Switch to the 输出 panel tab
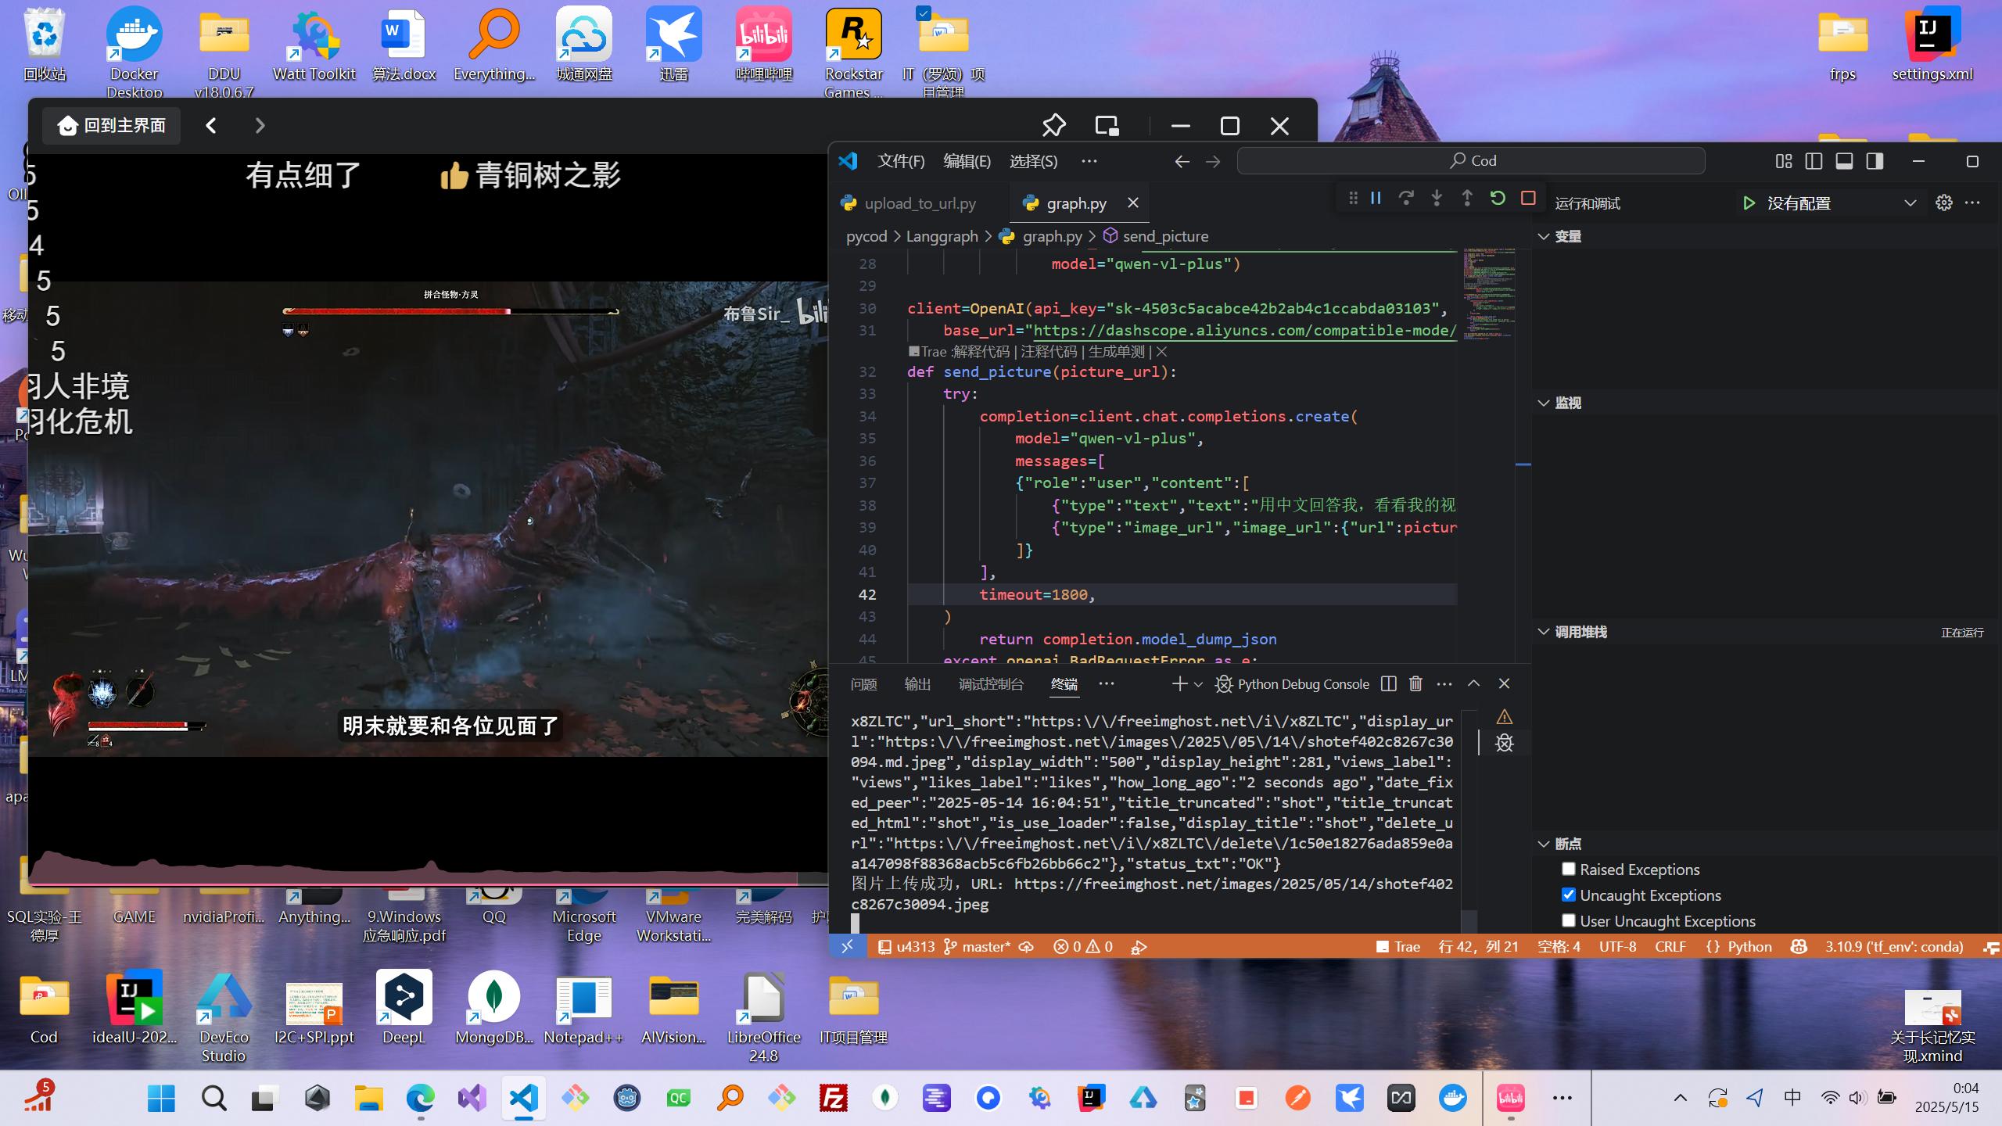This screenshot has height=1126, width=2002. click(x=917, y=684)
